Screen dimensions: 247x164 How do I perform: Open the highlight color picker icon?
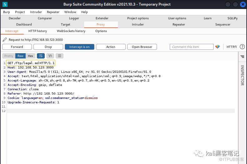[218, 47]
